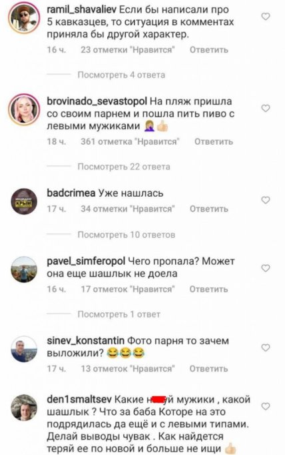Reply to ramil_shavaliev via 'Ответить'
The width and height of the screenshot is (285, 455).
coord(209,50)
